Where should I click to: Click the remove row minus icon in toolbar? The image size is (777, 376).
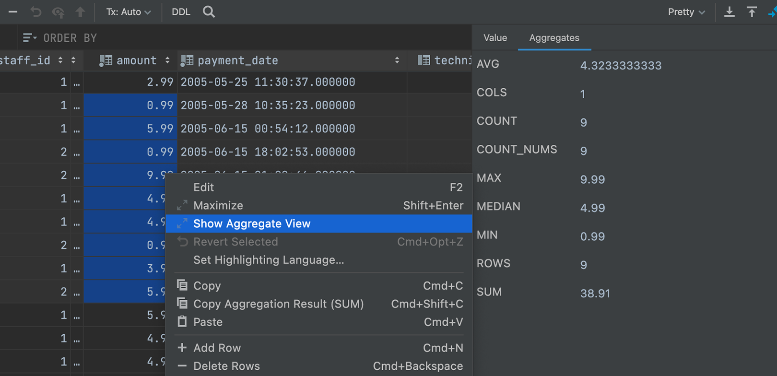(13, 12)
